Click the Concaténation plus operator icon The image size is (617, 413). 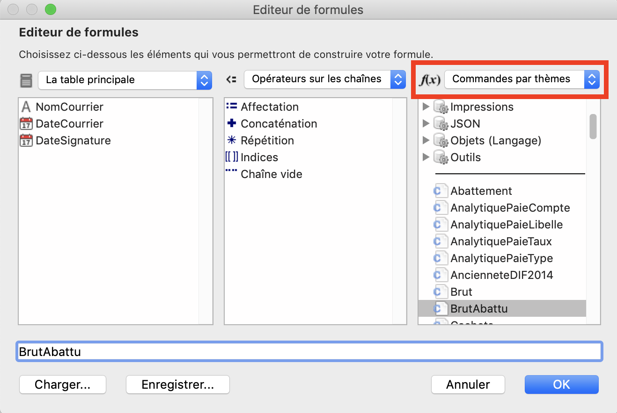231,123
